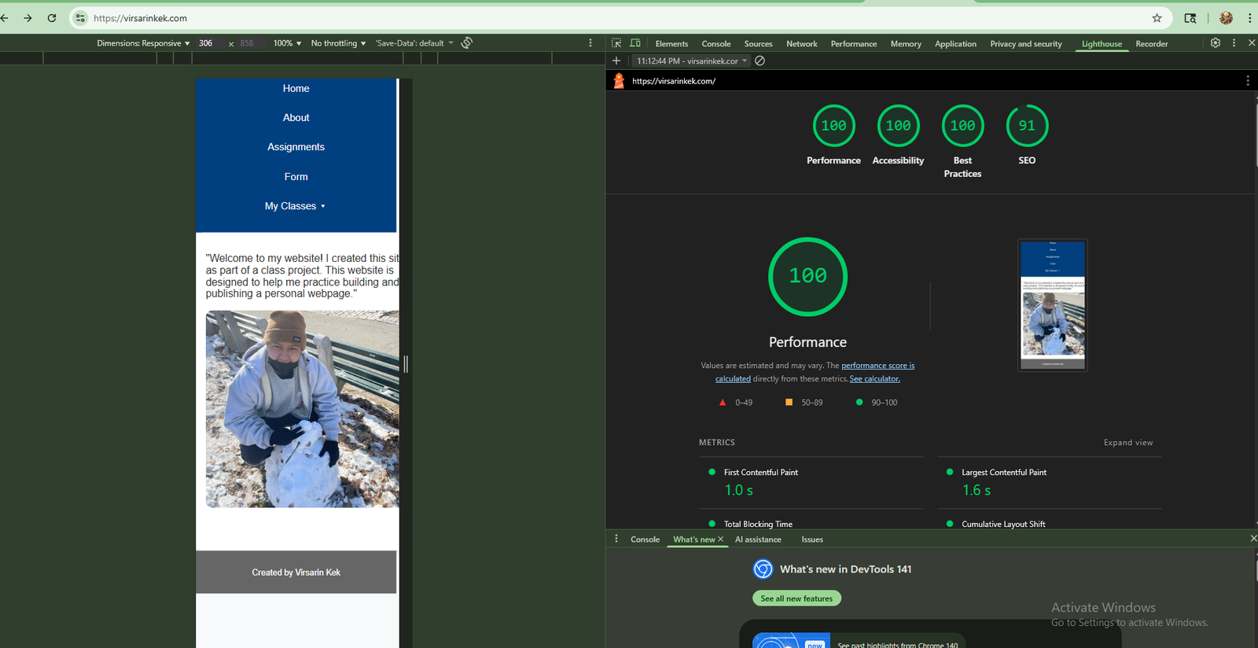
Task: Click the viewport width input field
Action: coord(209,43)
